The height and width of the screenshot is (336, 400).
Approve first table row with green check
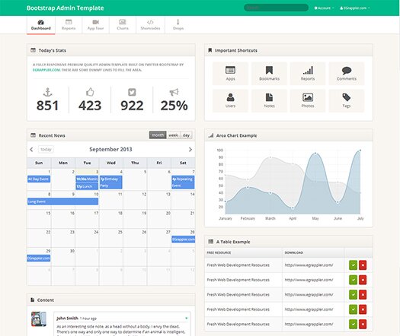pos(353,265)
